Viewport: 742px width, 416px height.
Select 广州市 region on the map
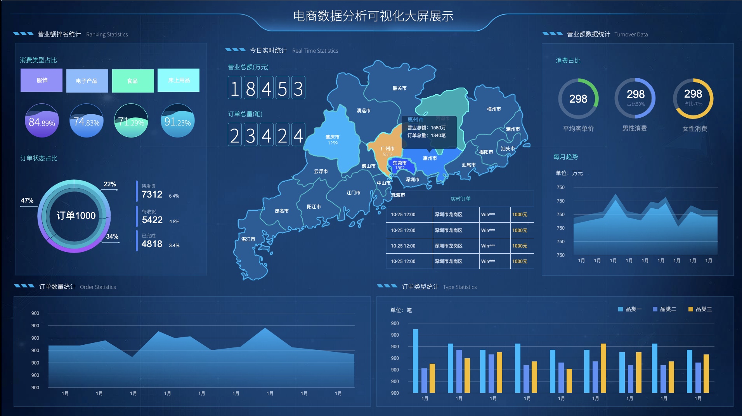(x=387, y=151)
